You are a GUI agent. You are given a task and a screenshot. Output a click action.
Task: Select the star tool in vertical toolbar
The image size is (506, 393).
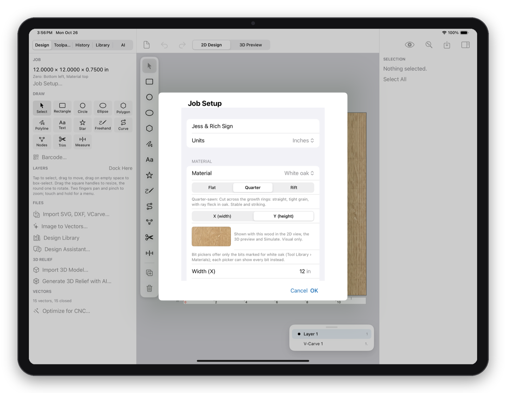(149, 175)
